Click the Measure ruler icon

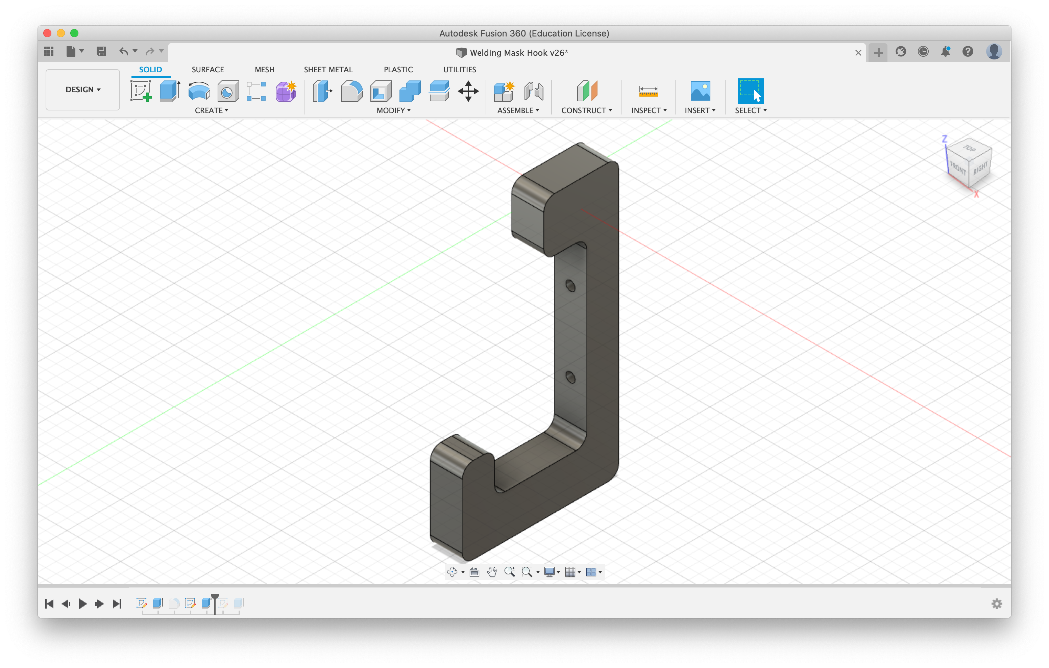coord(648,91)
